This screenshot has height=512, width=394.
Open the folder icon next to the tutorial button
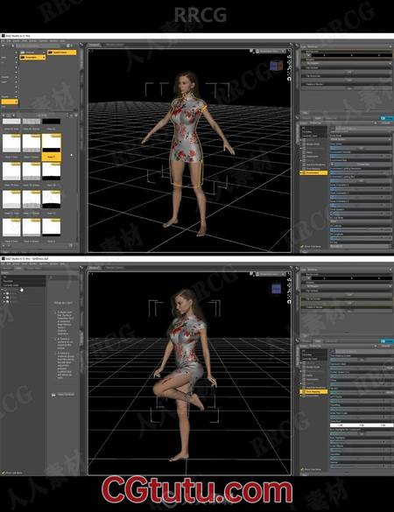tap(53, 395)
